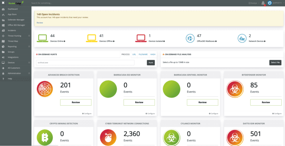Click the Office365 Mailboxes icon
The width and height of the screenshot is (285, 146).
pyautogui.click(x=190, y=38)
